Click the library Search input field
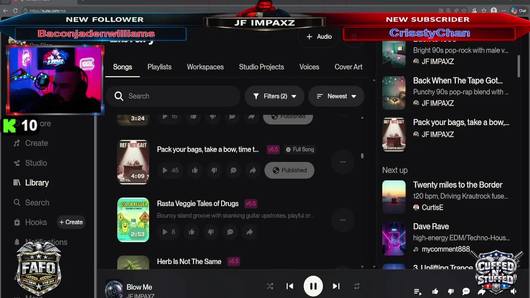 [x=174, y=96]
